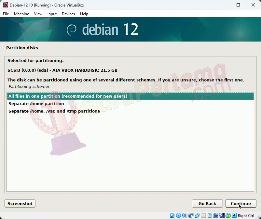Click the shared folders status icon

point(203,215)
